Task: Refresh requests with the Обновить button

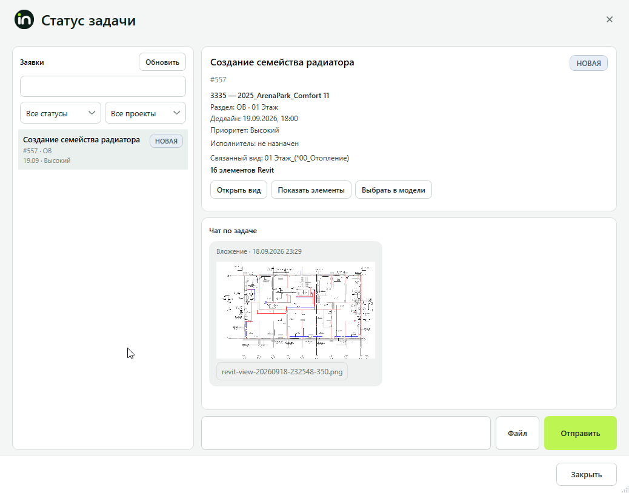Action: (x=162, y=62)
